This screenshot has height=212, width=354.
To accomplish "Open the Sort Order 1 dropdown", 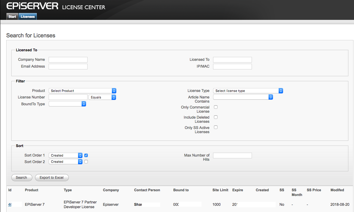I will point(66,155).
